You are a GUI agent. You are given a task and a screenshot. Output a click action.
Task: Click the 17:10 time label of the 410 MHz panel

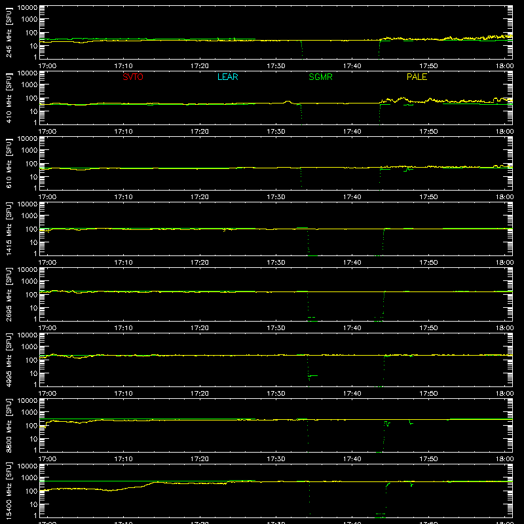tap(123, 132)
